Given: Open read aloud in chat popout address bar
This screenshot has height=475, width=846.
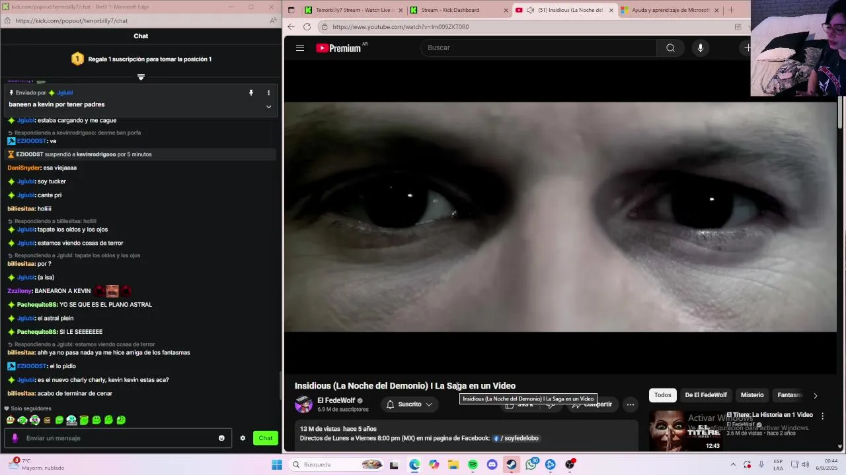Looking at the screenshot, I should coord(274,20).
